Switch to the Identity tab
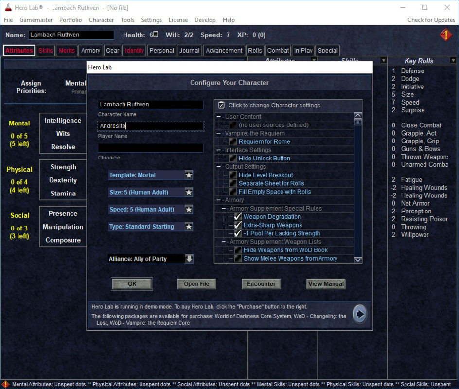This screenshot has height=389, width=459. 134,51
